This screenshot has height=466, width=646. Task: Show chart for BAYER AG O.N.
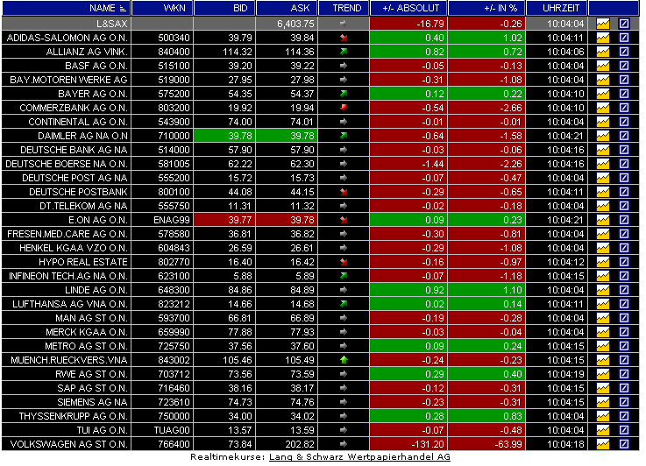[x=603, y=94]
